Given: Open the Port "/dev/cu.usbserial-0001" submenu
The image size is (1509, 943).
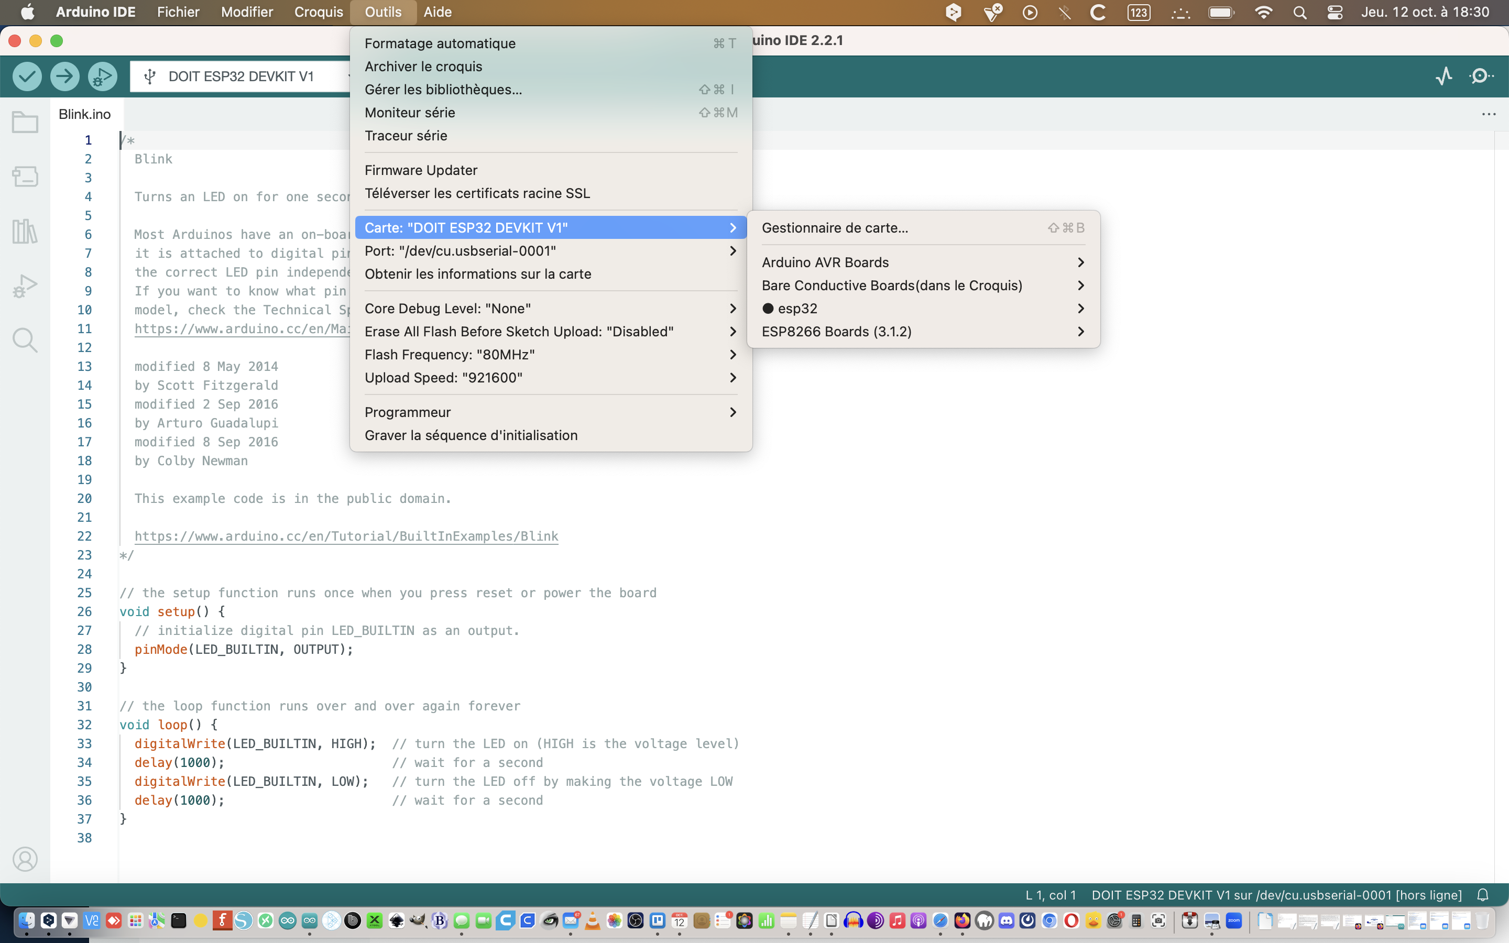Looking at the screenshot, I should (460, 251).
